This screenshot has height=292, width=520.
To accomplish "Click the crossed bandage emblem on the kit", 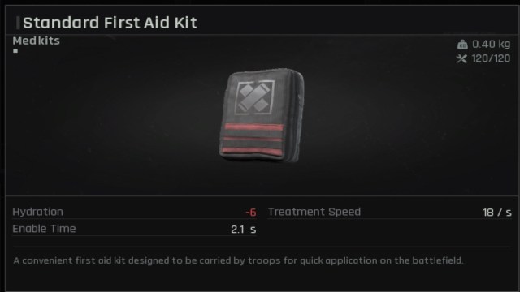I will pyautogui.click(x=254, y=97).
